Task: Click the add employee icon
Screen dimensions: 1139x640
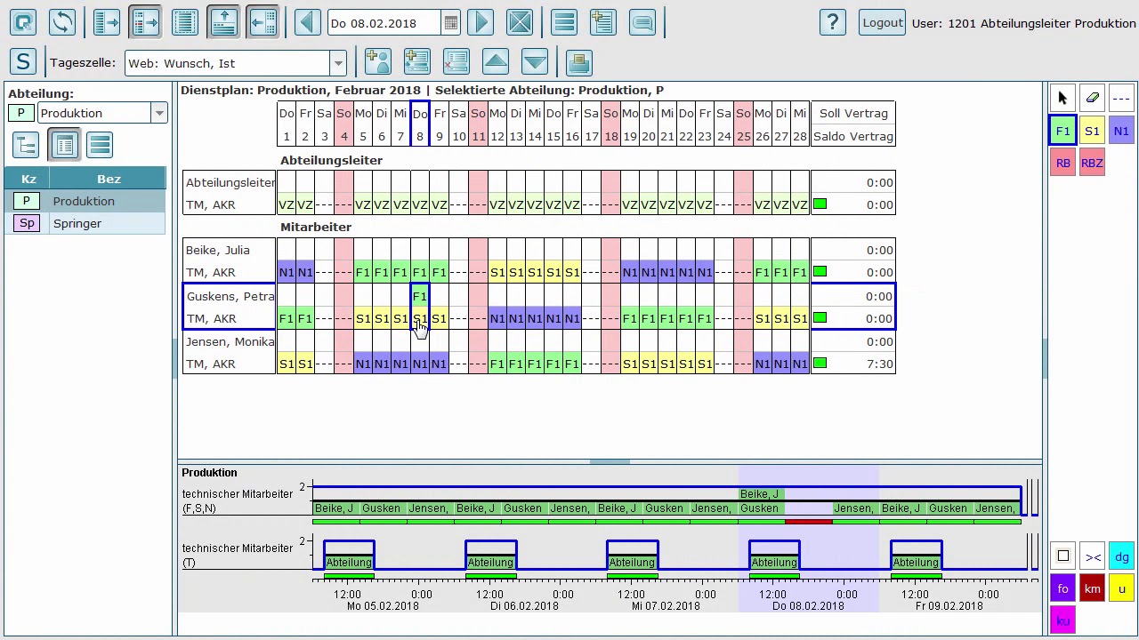Action: coord(378,61)
